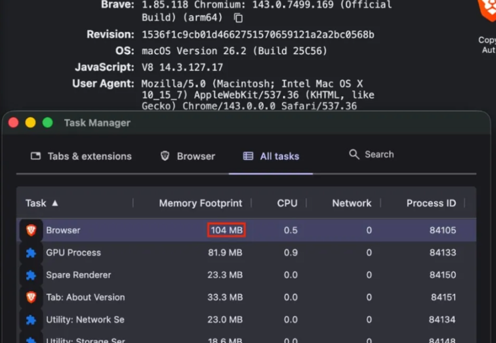Click the copy icon beside Brave version
The height and width of the screenshot is (343, 496).
click(x=238, y=18)
